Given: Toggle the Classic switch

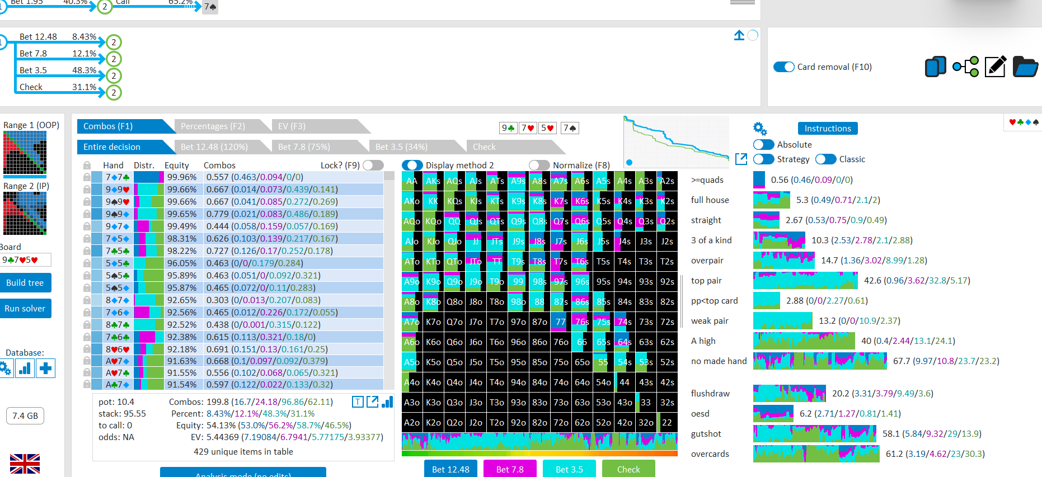Looking at the screenshot, I should 826,159.
